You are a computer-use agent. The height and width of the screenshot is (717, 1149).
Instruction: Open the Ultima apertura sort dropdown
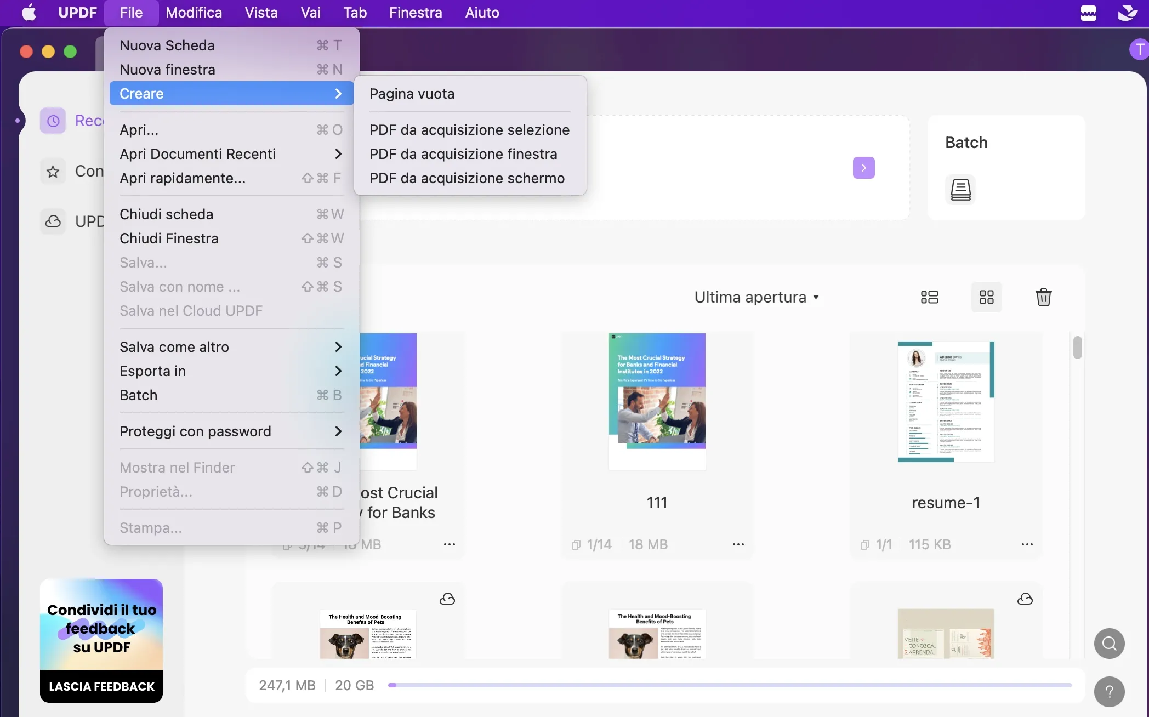[x=756, y=297]
